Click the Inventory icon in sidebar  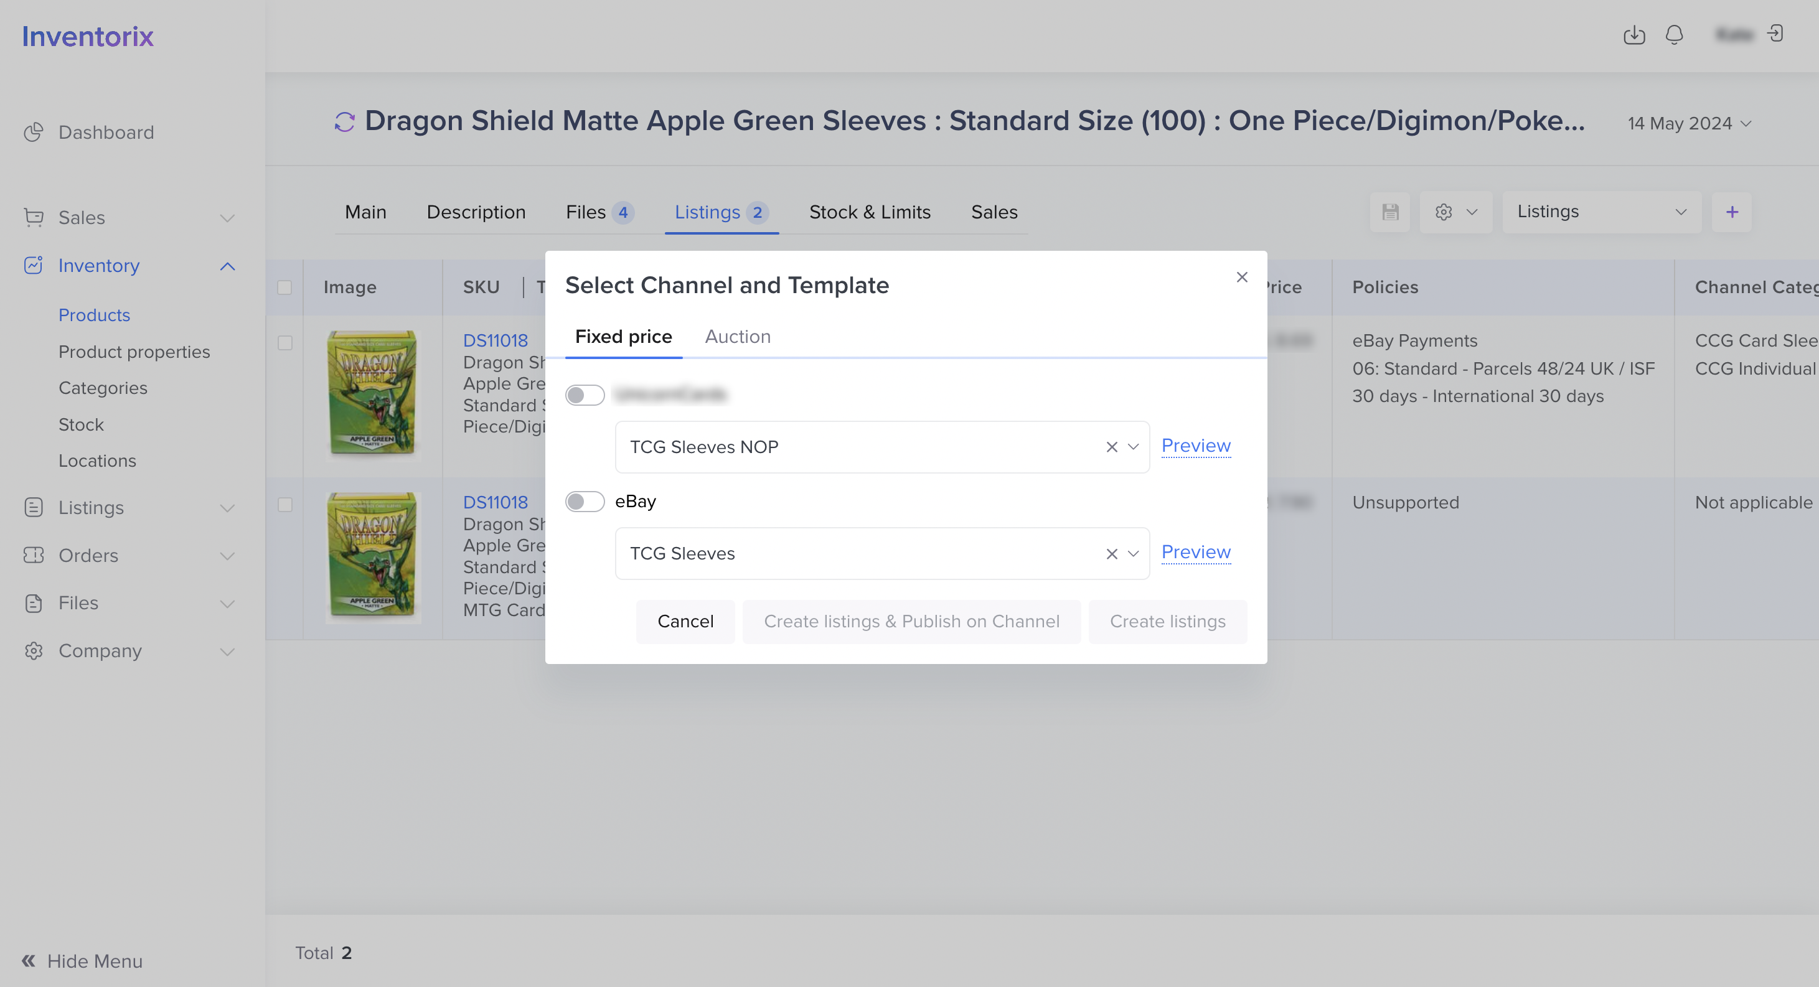[x=33, y=266]
